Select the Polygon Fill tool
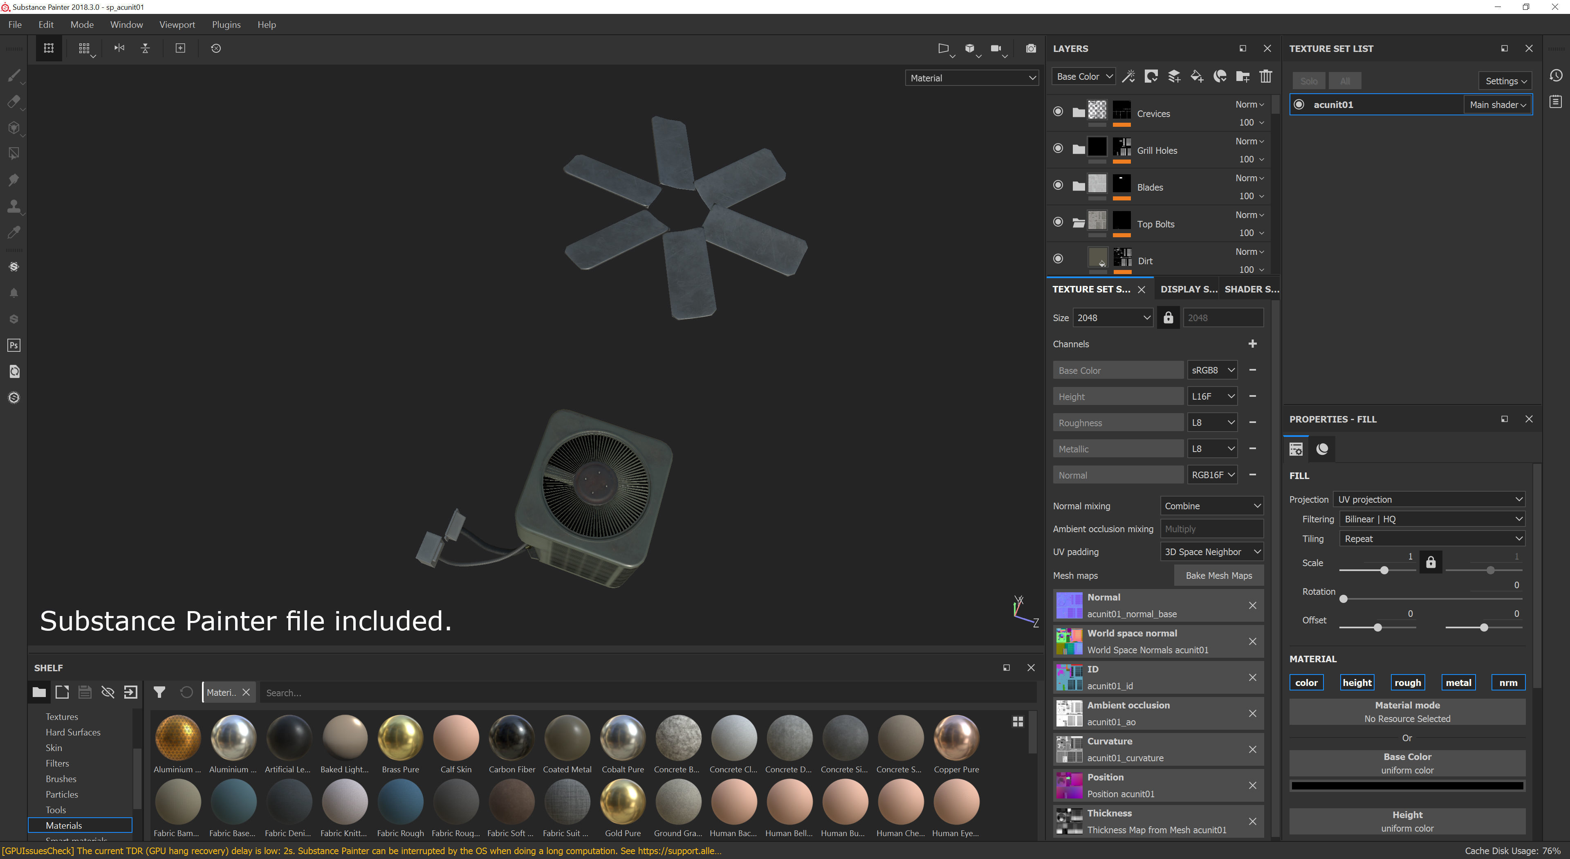 pyautogui.click(x=13, y=154)
